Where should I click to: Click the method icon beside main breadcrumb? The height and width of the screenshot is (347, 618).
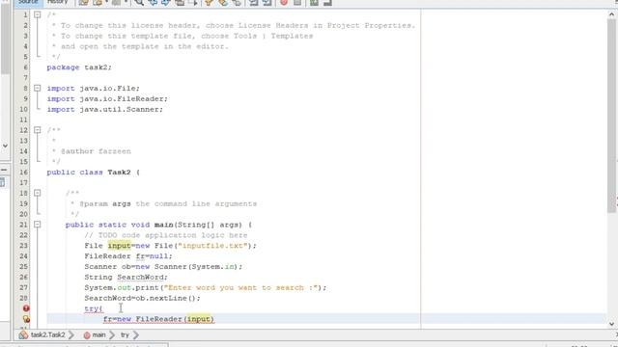(87, 335)
